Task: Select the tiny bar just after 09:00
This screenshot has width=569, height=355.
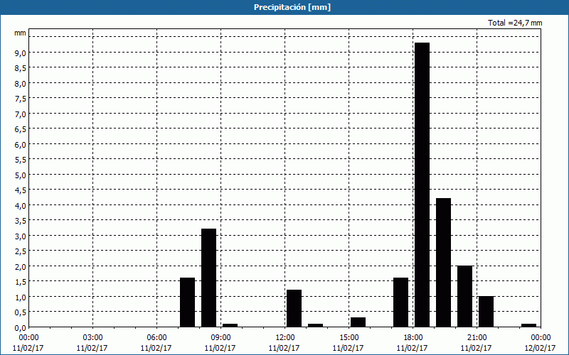Action: pyautogui.click(x=230, y=325)
